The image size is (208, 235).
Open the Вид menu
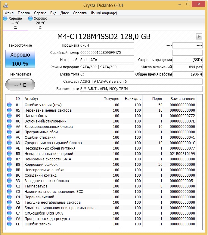pyautogui.click(x=53, y=13)
